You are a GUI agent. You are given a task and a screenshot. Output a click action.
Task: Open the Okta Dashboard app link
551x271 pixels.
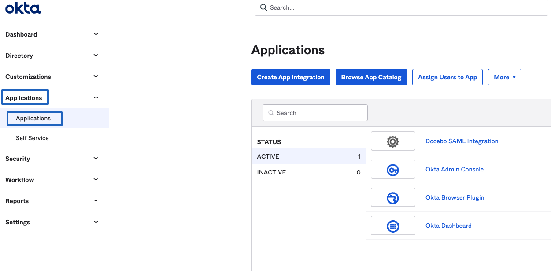448,225
